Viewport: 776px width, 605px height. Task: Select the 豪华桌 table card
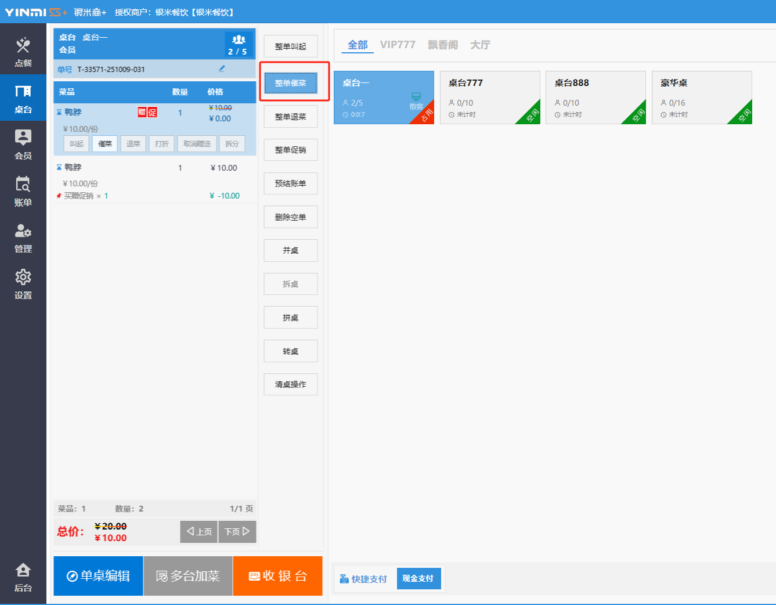coord(702,97)
